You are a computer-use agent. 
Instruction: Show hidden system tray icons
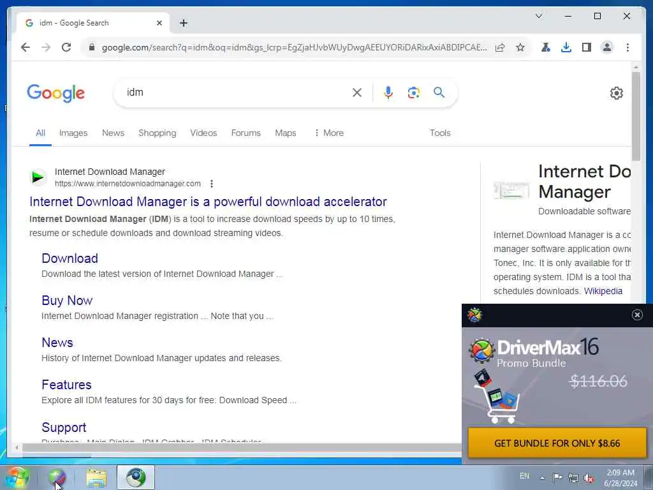(542, 478)
